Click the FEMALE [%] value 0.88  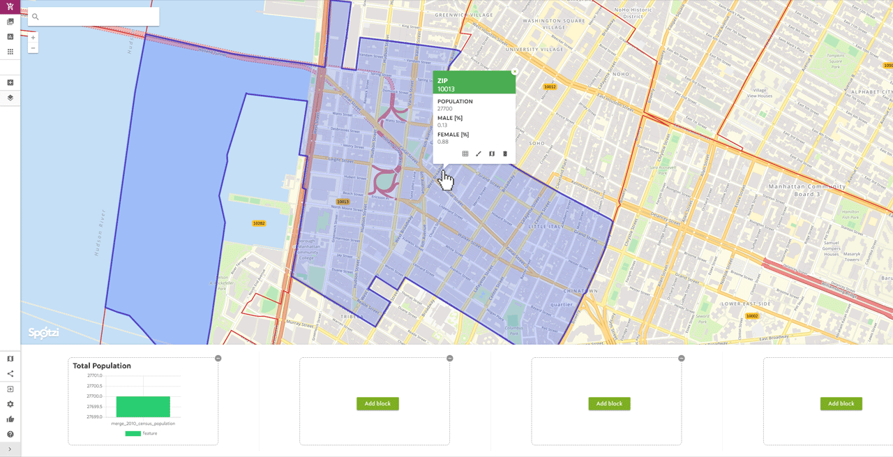pyautogui.click(x=443, y=142)
